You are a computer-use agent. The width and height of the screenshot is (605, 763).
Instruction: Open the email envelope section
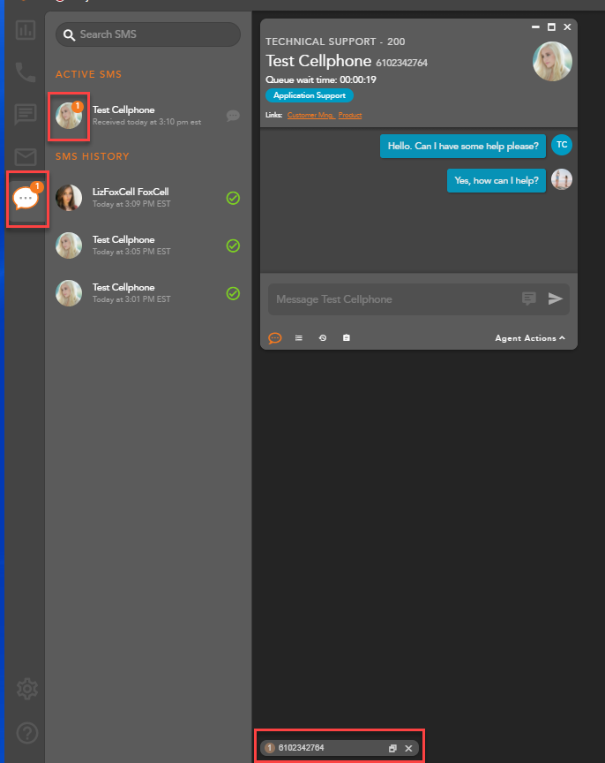click(26, 157)
